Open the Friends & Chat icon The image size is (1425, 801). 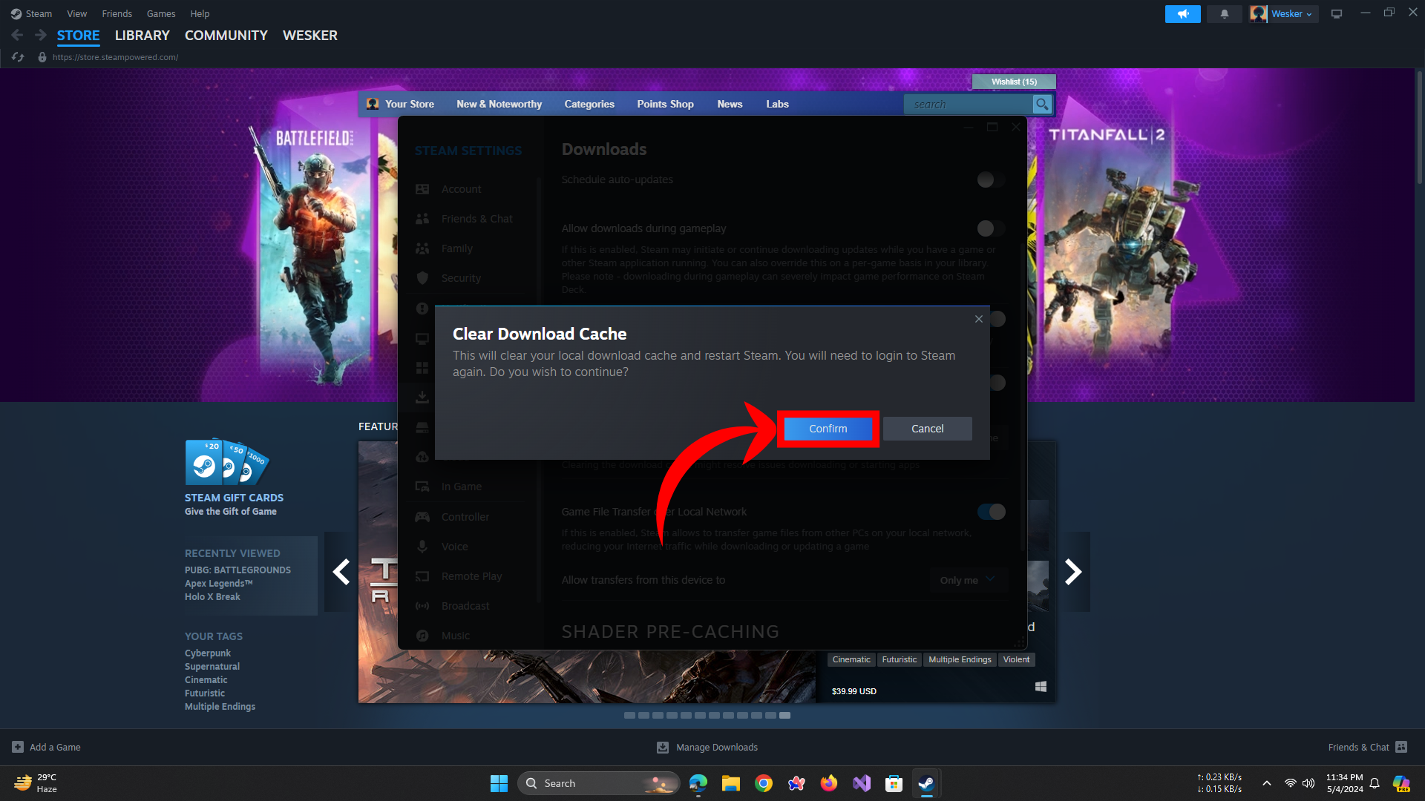pyautogui.click(x=1401, y=747)
